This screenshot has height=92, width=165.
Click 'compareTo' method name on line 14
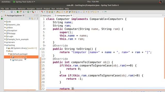(79, 62)
